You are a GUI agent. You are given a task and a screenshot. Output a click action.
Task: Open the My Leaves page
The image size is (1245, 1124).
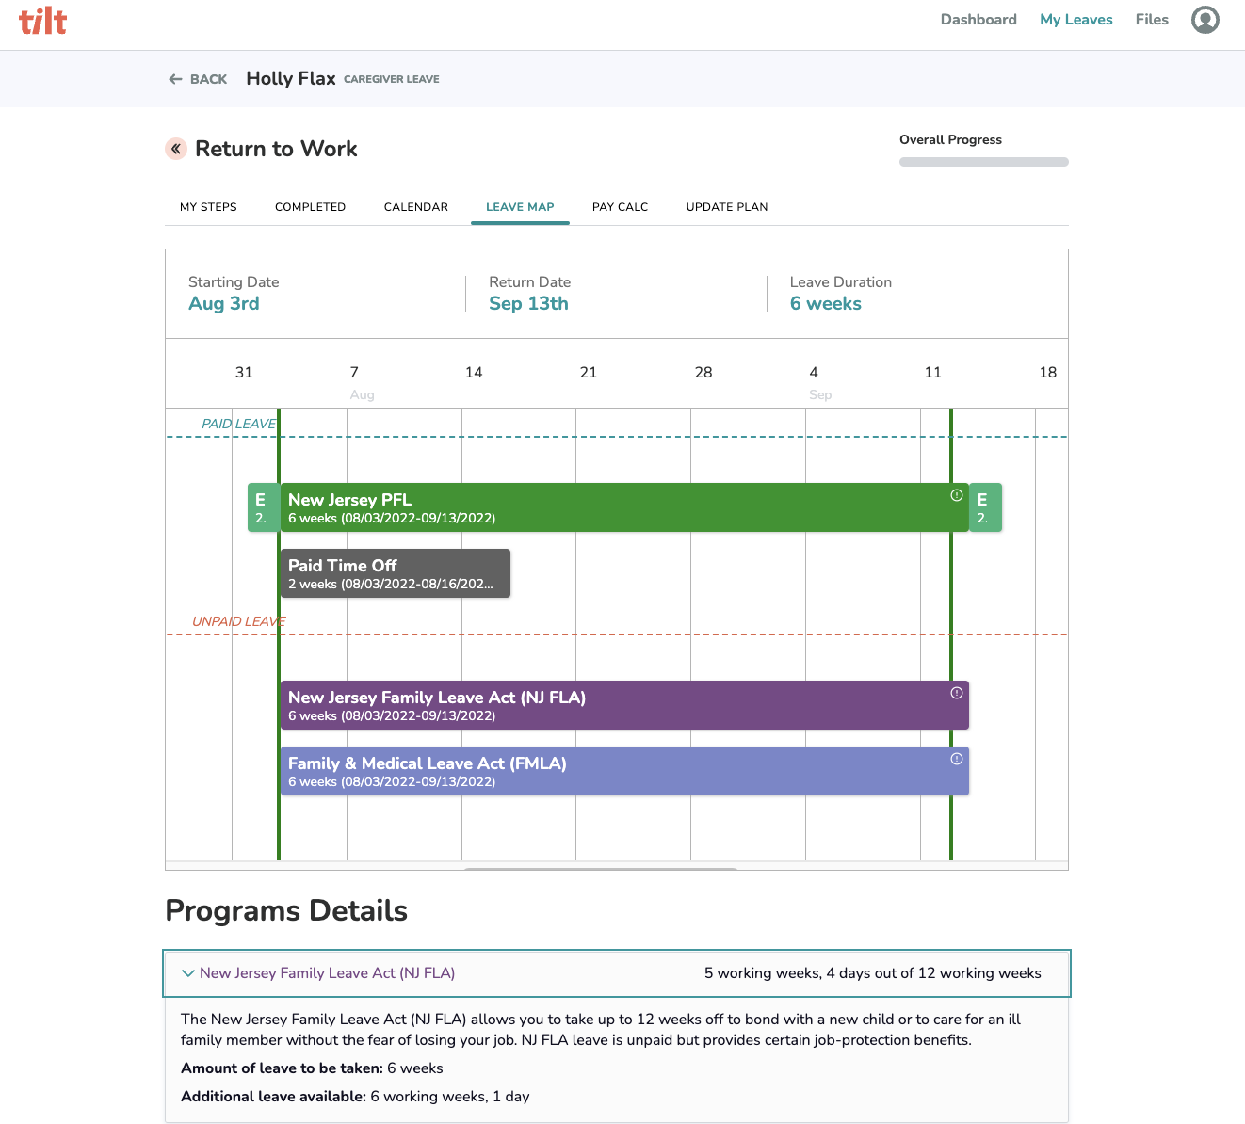1075,19
